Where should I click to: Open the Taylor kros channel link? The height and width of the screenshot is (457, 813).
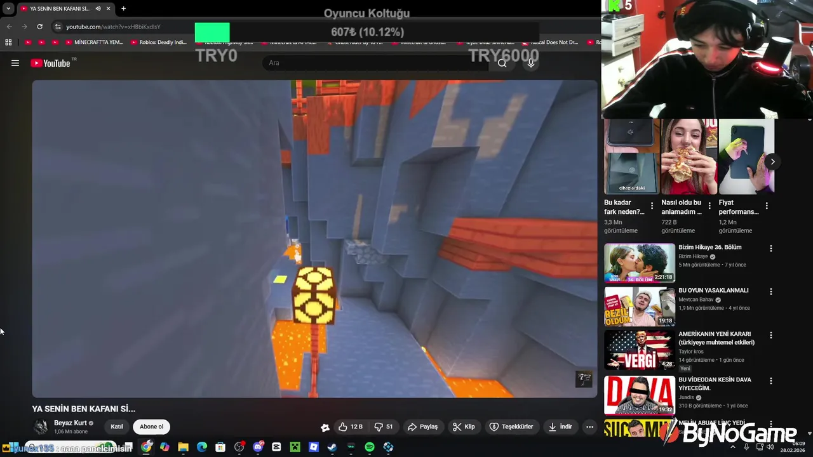pos(691,351)
